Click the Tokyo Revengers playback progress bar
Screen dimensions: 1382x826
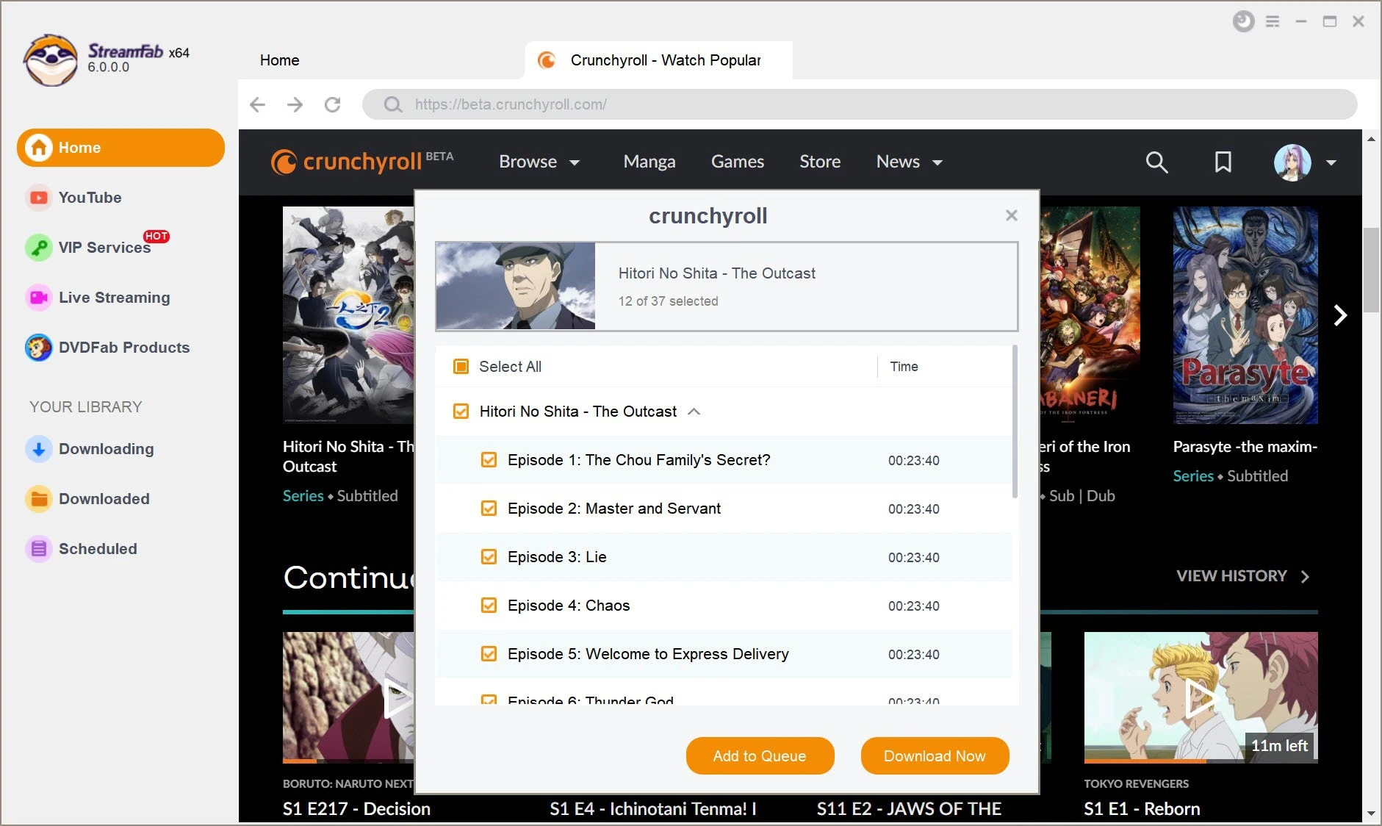tap(1201, 763)
